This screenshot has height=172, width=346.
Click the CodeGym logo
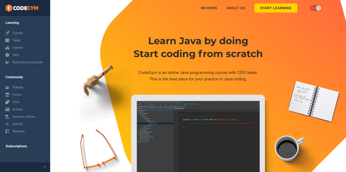[x=22, y=7]
